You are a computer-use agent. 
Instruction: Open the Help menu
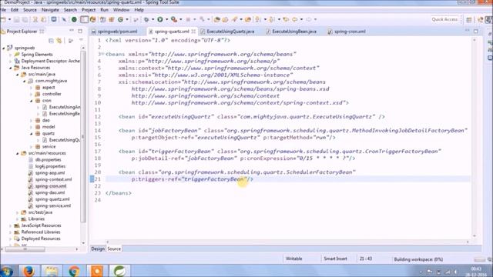[x=139, y=10]
